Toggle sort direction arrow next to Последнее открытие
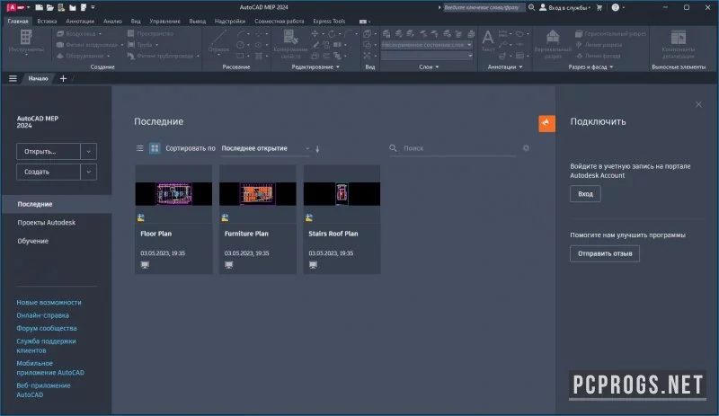This screenshot has width=719, height=416. tap(317, 148)
